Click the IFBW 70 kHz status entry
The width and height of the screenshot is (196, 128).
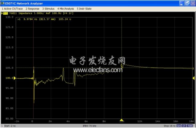pyautogui.click(x=90, y=126)
